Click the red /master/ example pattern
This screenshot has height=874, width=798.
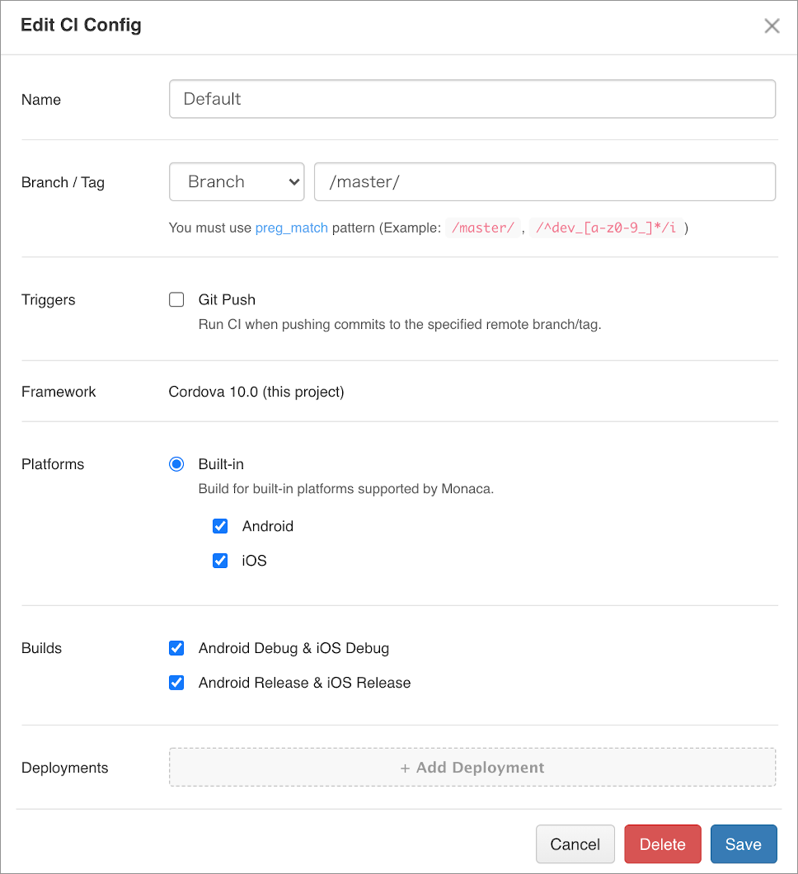tap(483, 228)
